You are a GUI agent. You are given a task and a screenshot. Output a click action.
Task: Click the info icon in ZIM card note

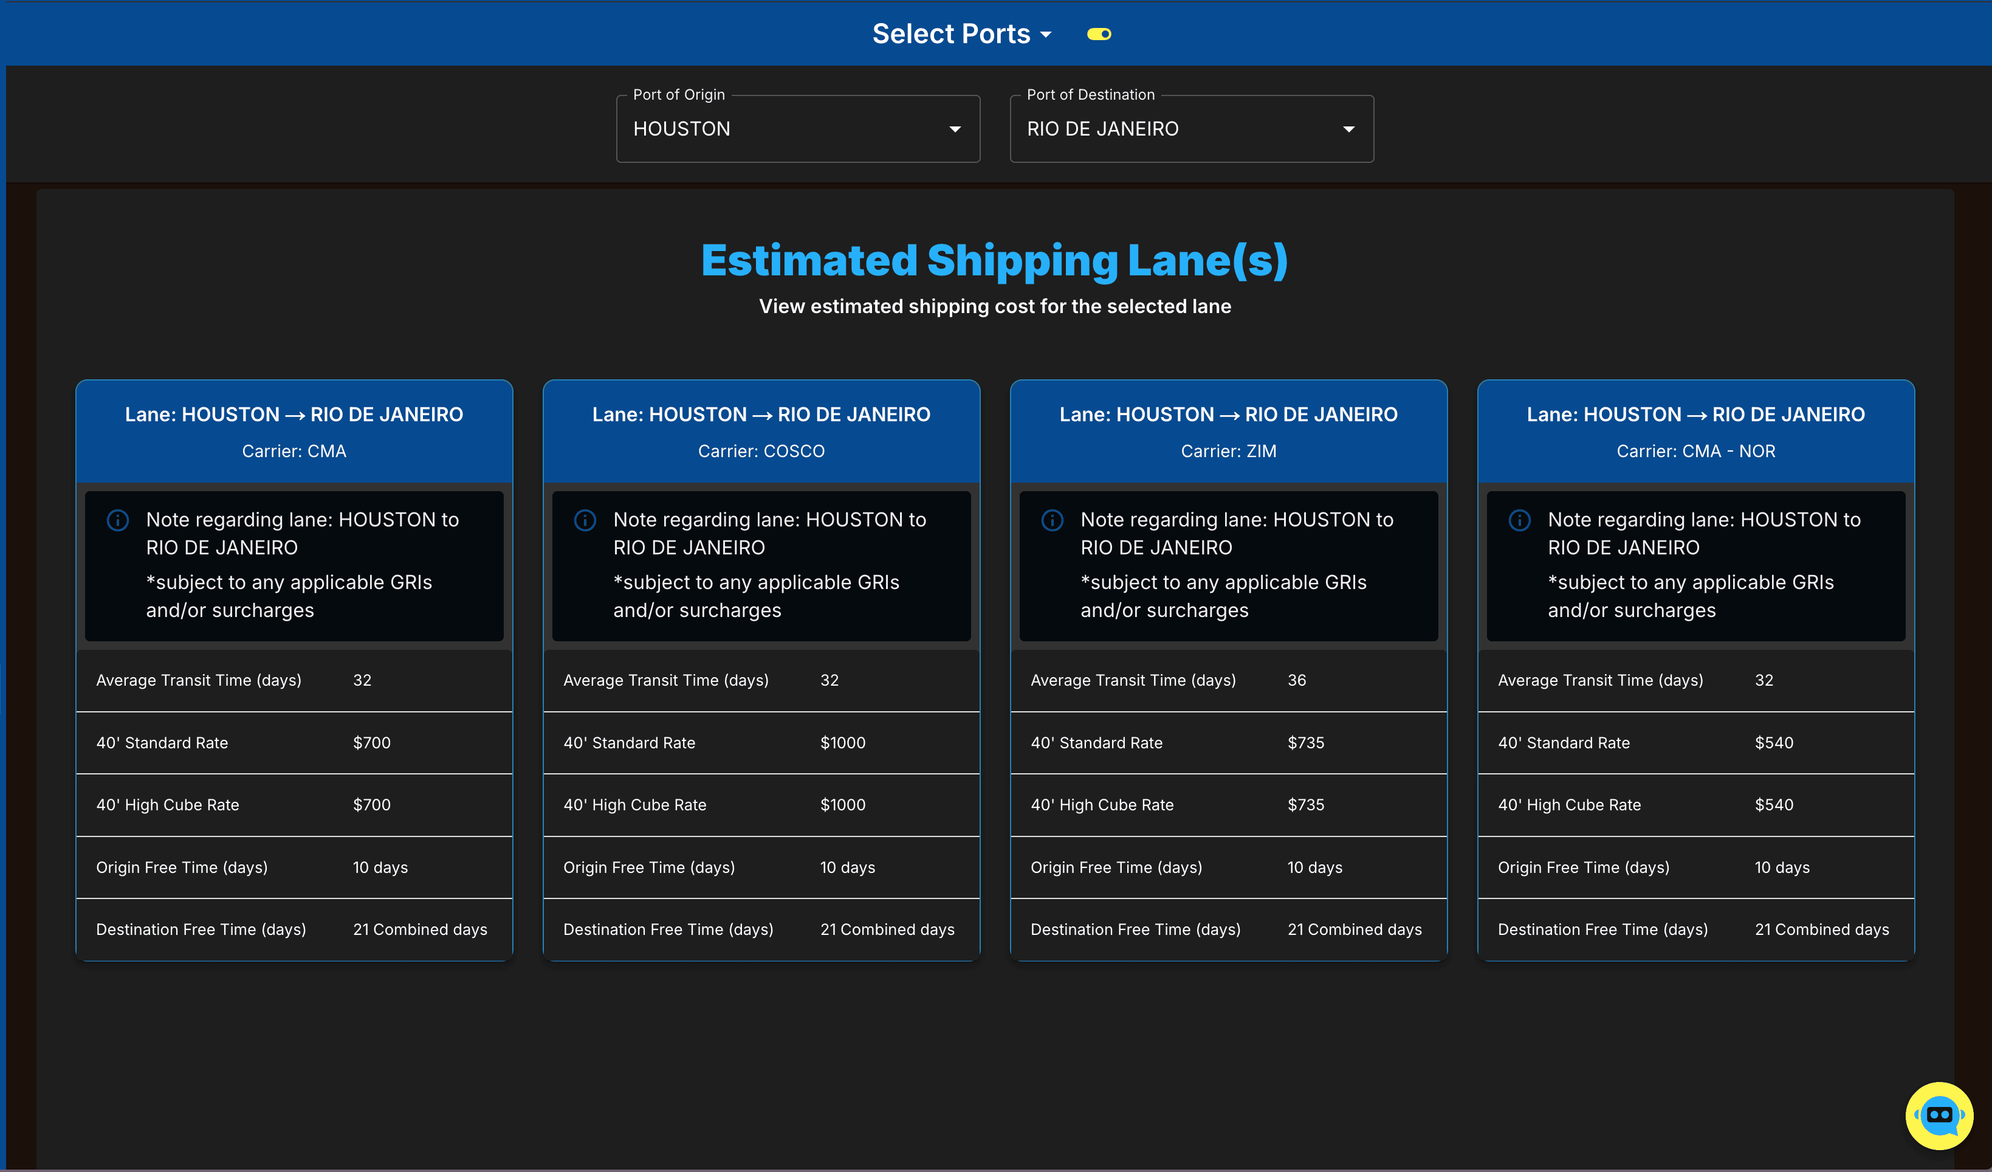pyautogui.click(x=1052, y=520)
